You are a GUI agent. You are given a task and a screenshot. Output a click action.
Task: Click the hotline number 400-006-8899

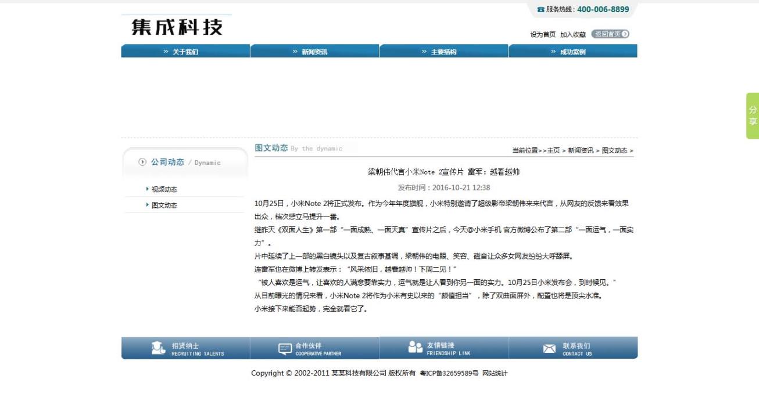coord(603,9)
